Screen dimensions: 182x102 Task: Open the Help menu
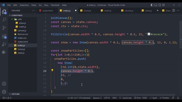pos(64,5)
